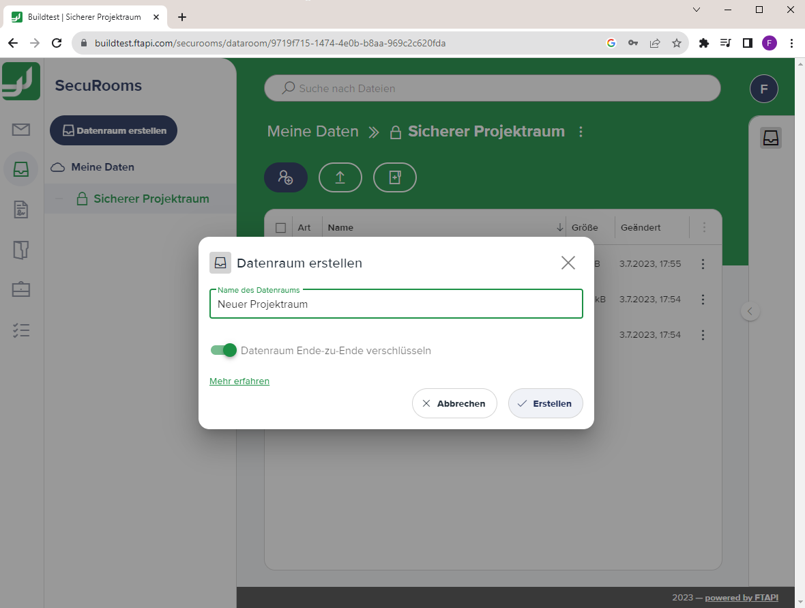Open the Chrome profile menu avatar
Screen dimensions: 805x608
770,42
